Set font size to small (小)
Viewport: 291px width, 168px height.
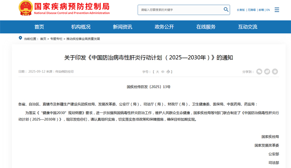coord(168,72)
